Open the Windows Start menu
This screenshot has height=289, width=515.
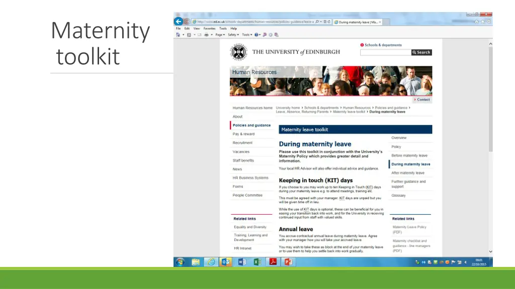point(180,262)
